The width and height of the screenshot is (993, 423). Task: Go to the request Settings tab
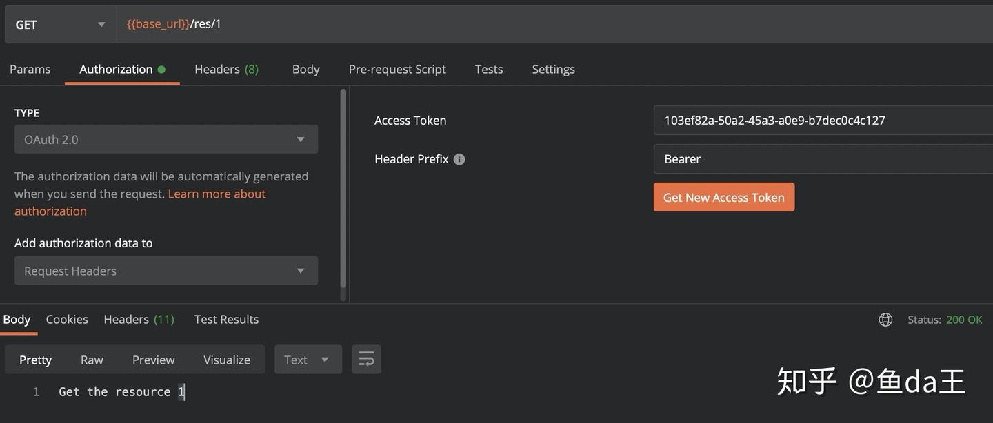553,69
